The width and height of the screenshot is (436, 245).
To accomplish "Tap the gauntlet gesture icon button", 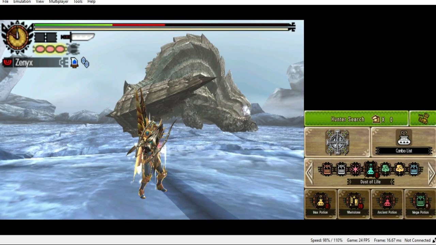I will point(423,119).
